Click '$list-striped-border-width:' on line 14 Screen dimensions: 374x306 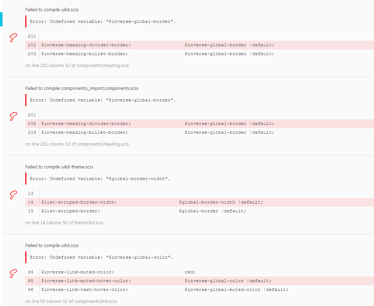point(79,202)
